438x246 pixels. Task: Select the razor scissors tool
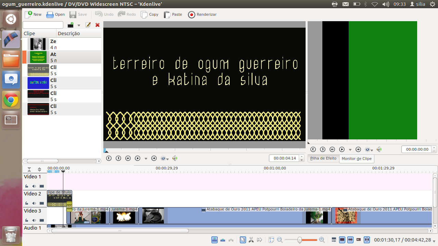(x=251, y=240)
